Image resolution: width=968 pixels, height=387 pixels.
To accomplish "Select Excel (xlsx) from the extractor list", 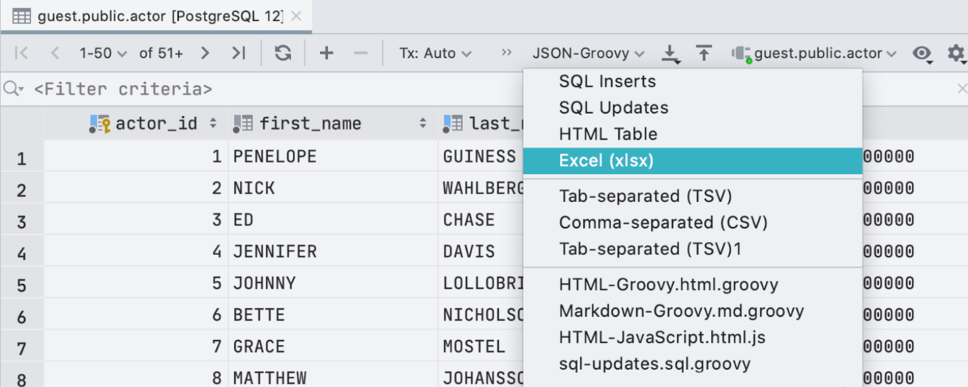I will click(x=606, y=161).
